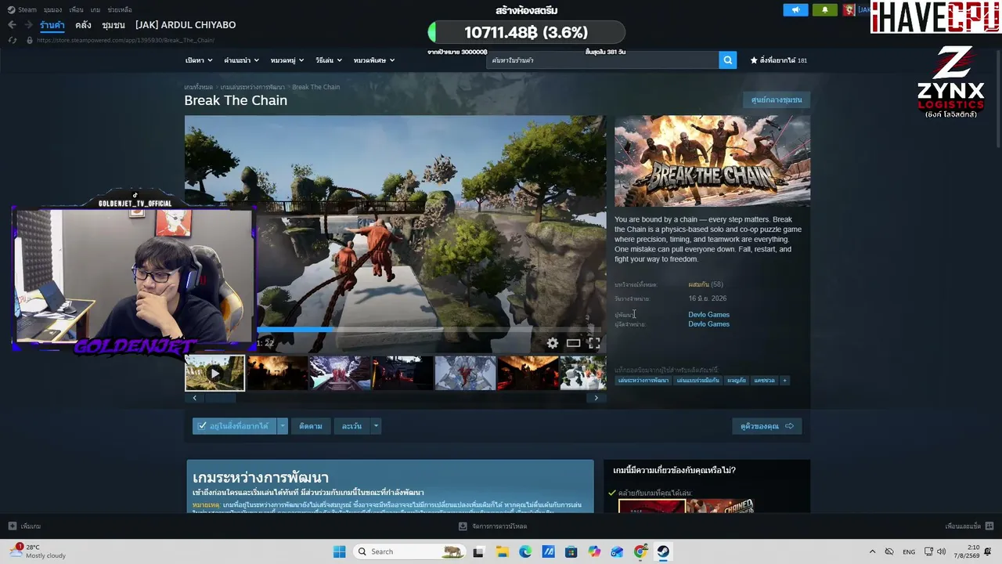Open the 'เพื่อน' friends menu
Screen dimensions: 1002x564
(x=76, y=10)
